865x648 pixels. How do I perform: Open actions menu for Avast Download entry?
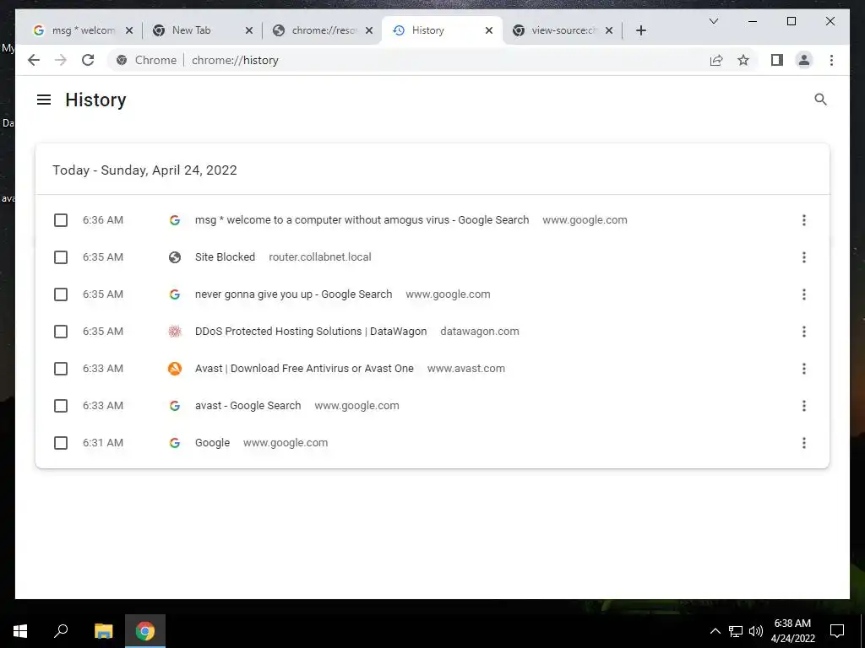[804, 369]
